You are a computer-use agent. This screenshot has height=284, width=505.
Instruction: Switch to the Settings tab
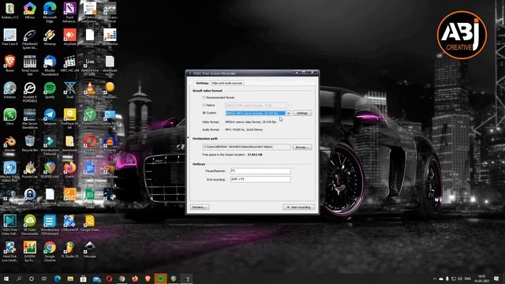pos(202,83)
